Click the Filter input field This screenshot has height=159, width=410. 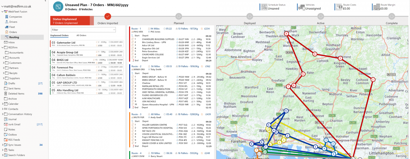pos(82,30)
